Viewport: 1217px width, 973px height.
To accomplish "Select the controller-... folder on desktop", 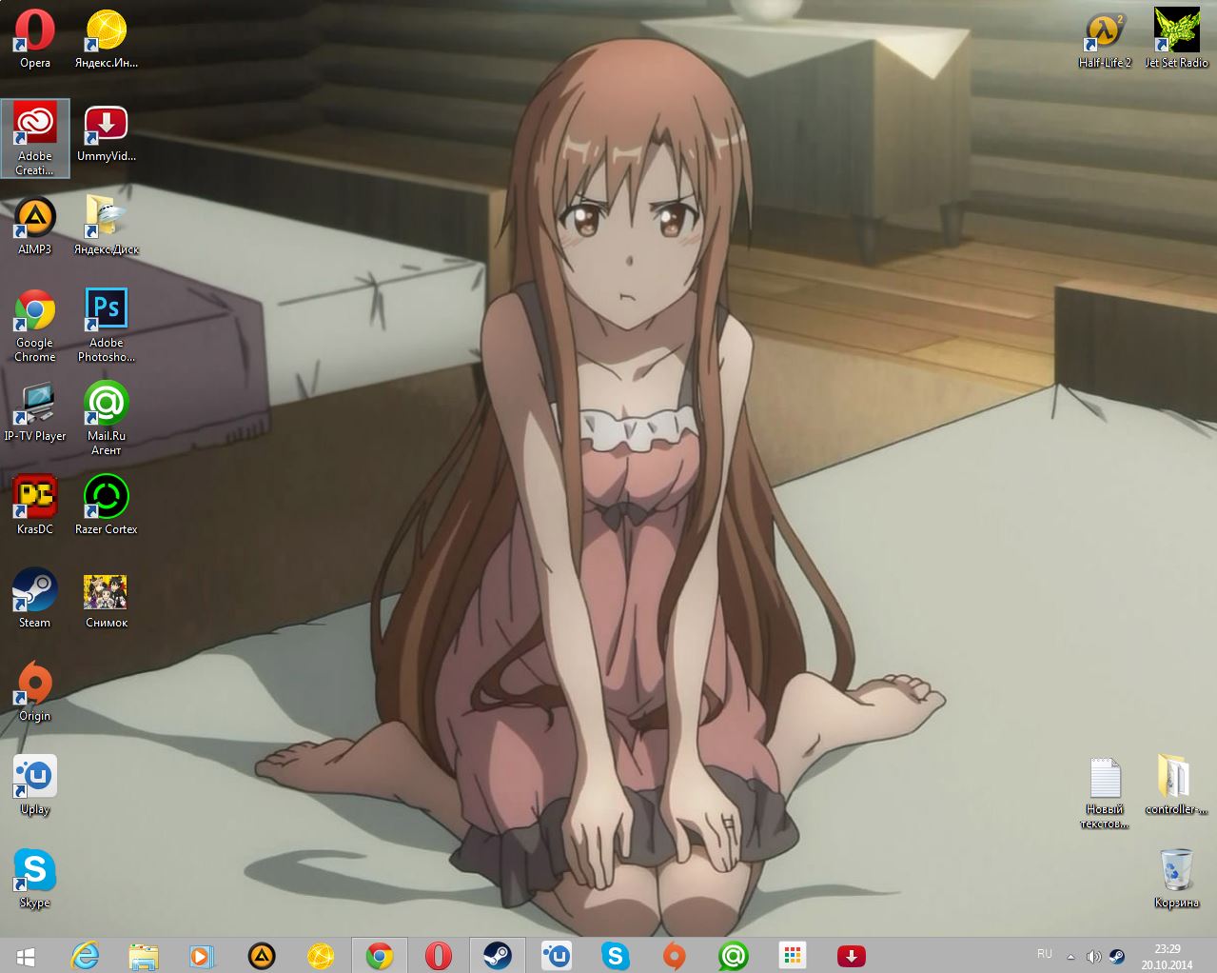I will (x=1177, y=784).
